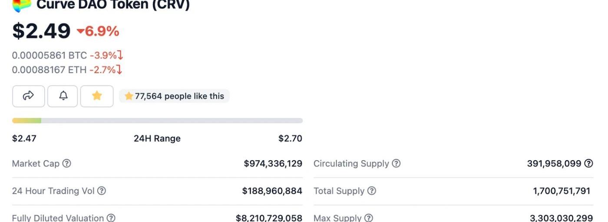Click the 24H Range progress bar
Screen dimensions: 608x222
coord(157,121)
